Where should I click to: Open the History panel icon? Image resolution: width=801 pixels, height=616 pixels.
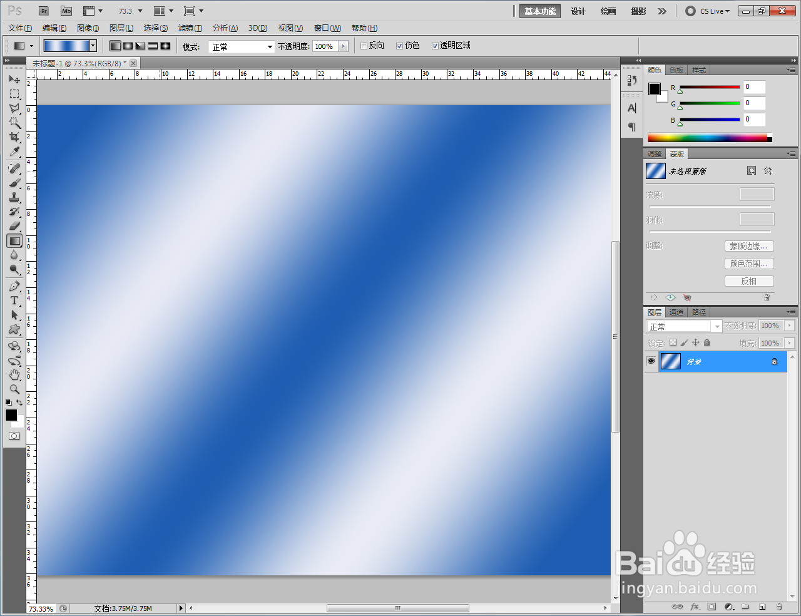(x=632, y=81)
